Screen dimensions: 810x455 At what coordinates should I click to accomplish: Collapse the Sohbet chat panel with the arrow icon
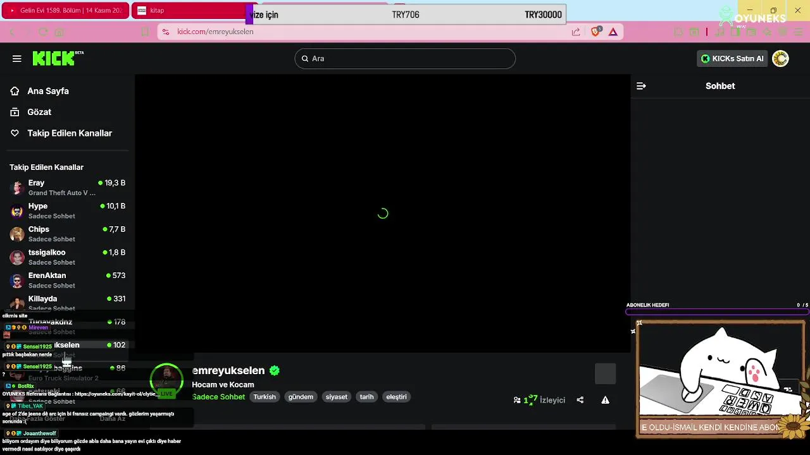641,86
